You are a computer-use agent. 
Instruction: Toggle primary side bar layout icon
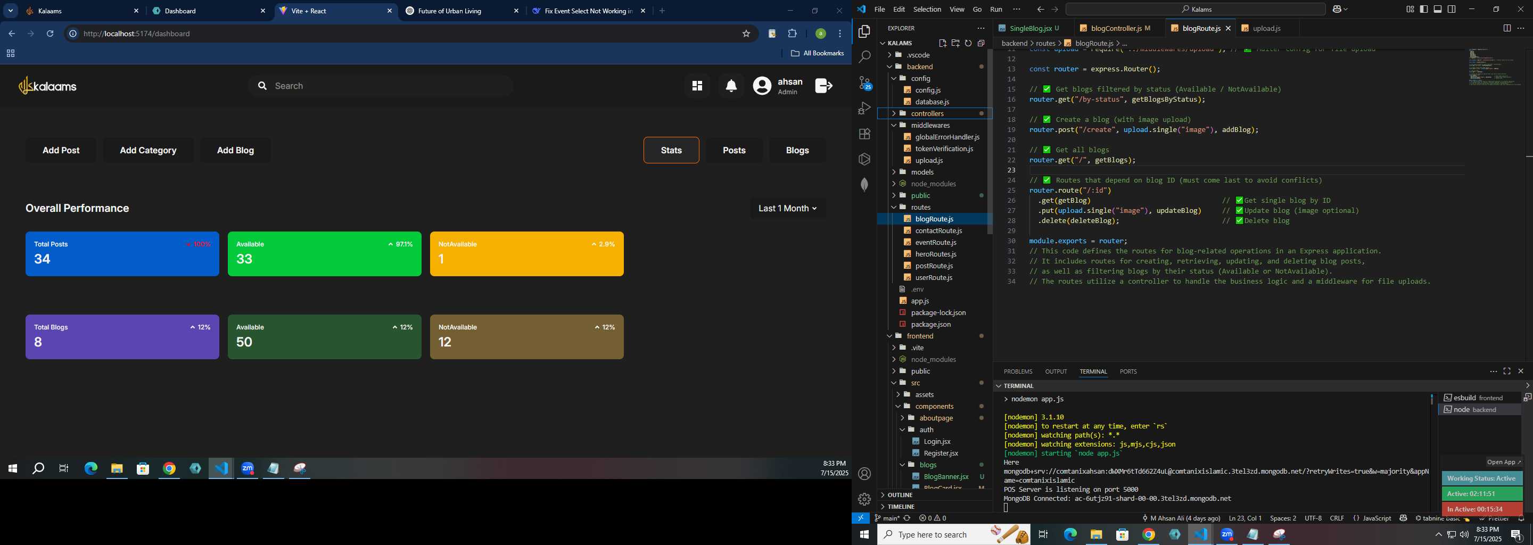click(1423, 9)
